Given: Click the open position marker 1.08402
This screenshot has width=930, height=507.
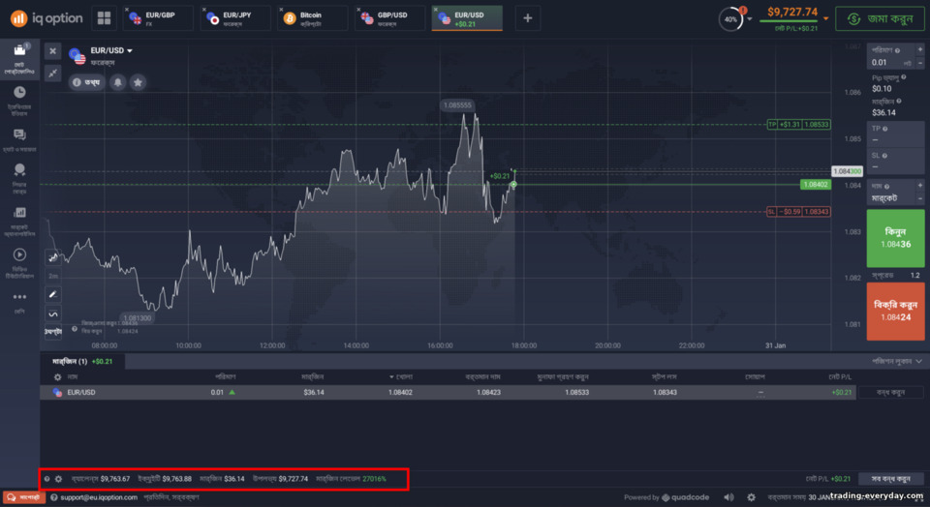Looking at the screenshot, I should point(815,185).
